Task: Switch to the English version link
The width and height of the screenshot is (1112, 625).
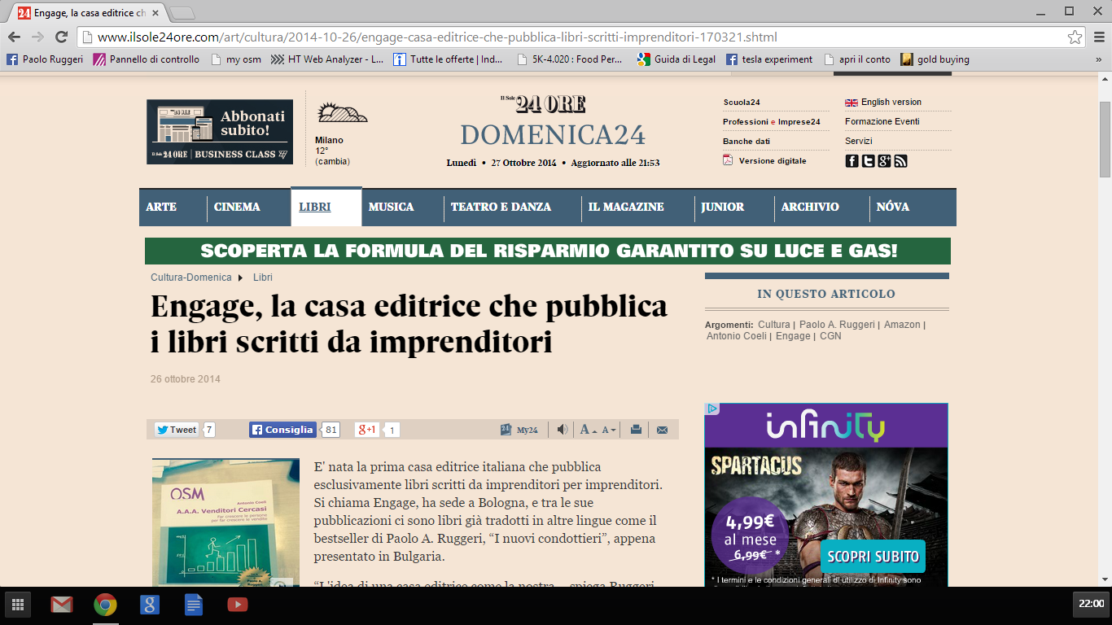Action: tap(883, 102)
